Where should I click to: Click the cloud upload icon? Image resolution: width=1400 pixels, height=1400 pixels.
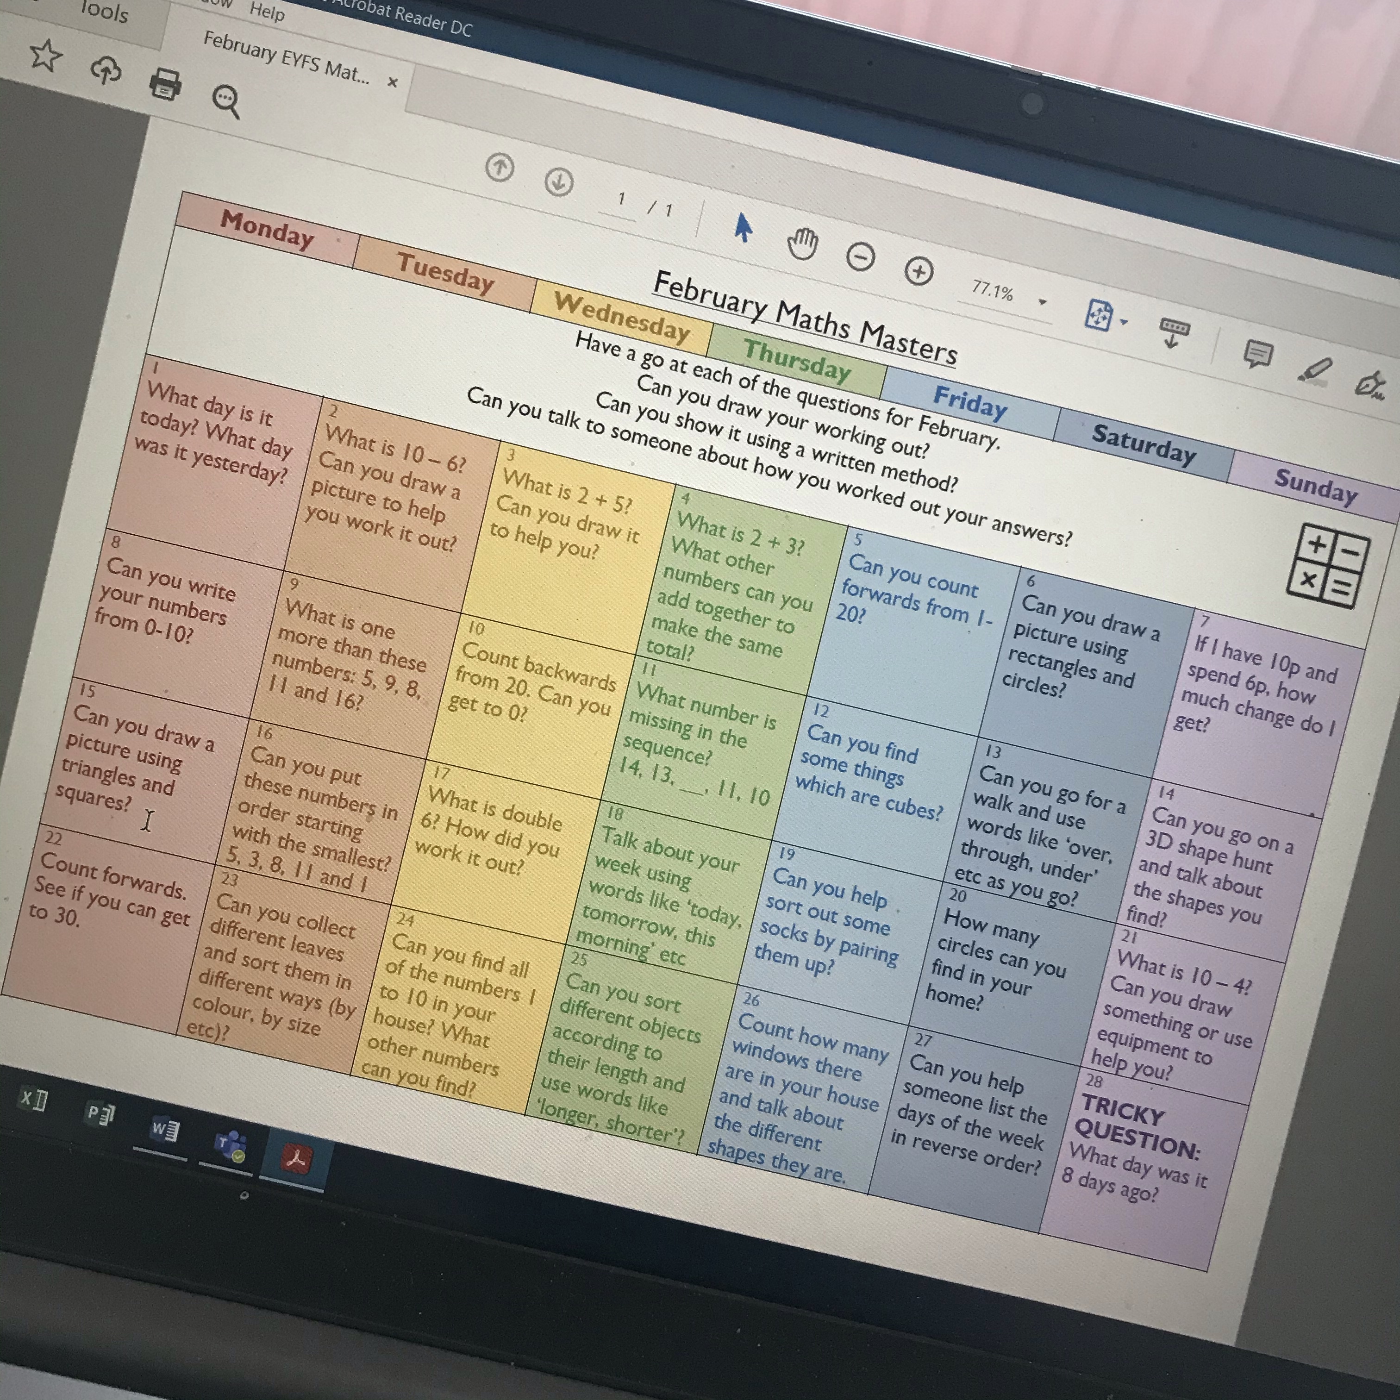[x=106, y=69]
